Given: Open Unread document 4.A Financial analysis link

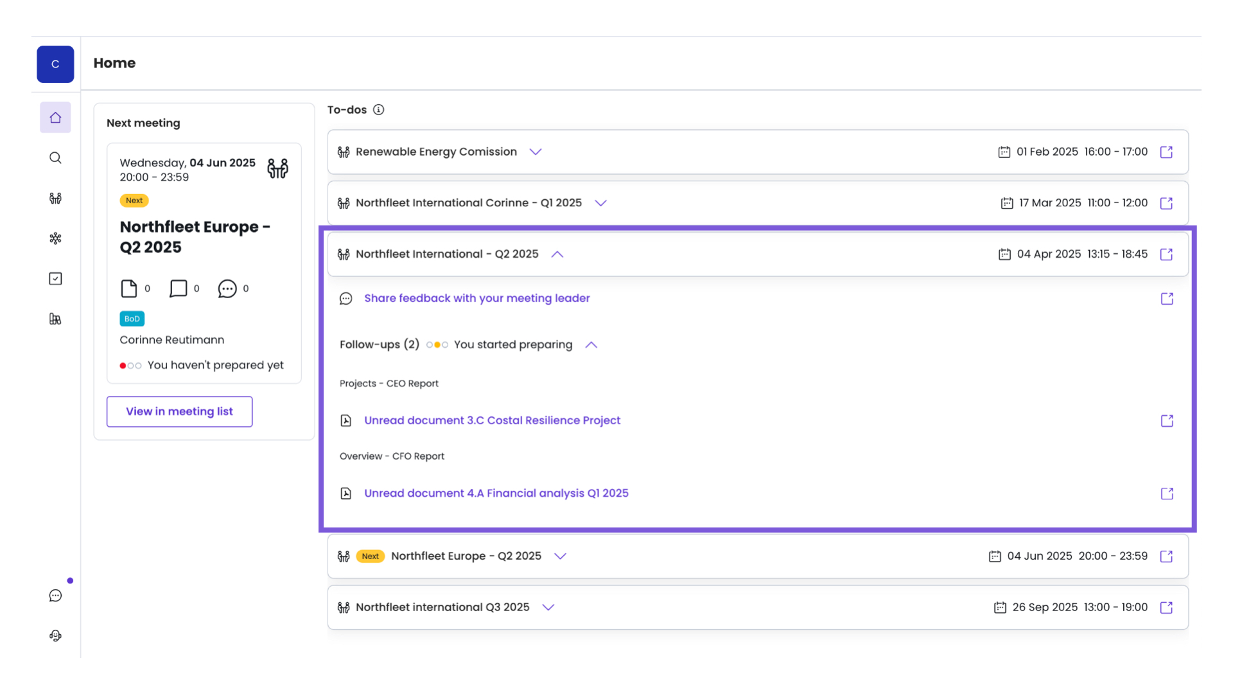Looking at the screenshot, I should [496, 494].
